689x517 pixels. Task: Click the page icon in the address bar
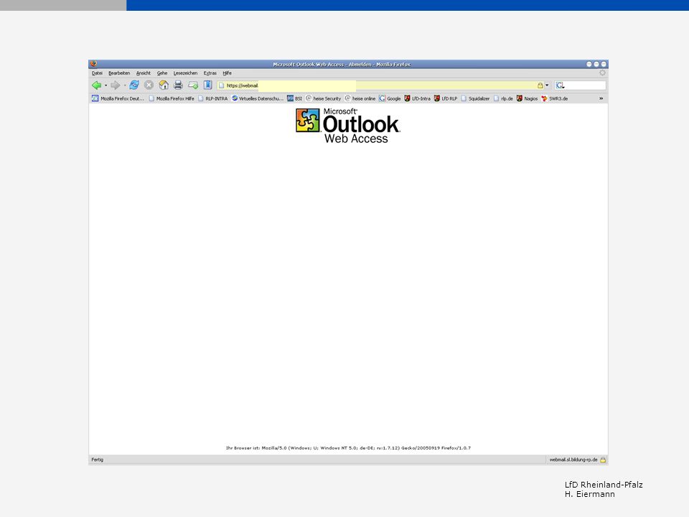tap(222, 85)
